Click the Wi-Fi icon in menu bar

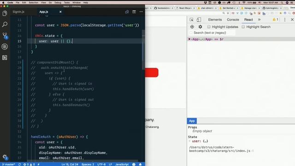[x=244, y=3]
